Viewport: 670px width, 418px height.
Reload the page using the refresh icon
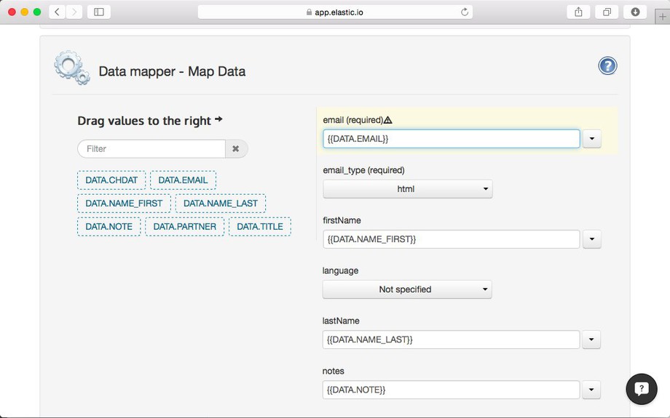click(x=465, y=12)
